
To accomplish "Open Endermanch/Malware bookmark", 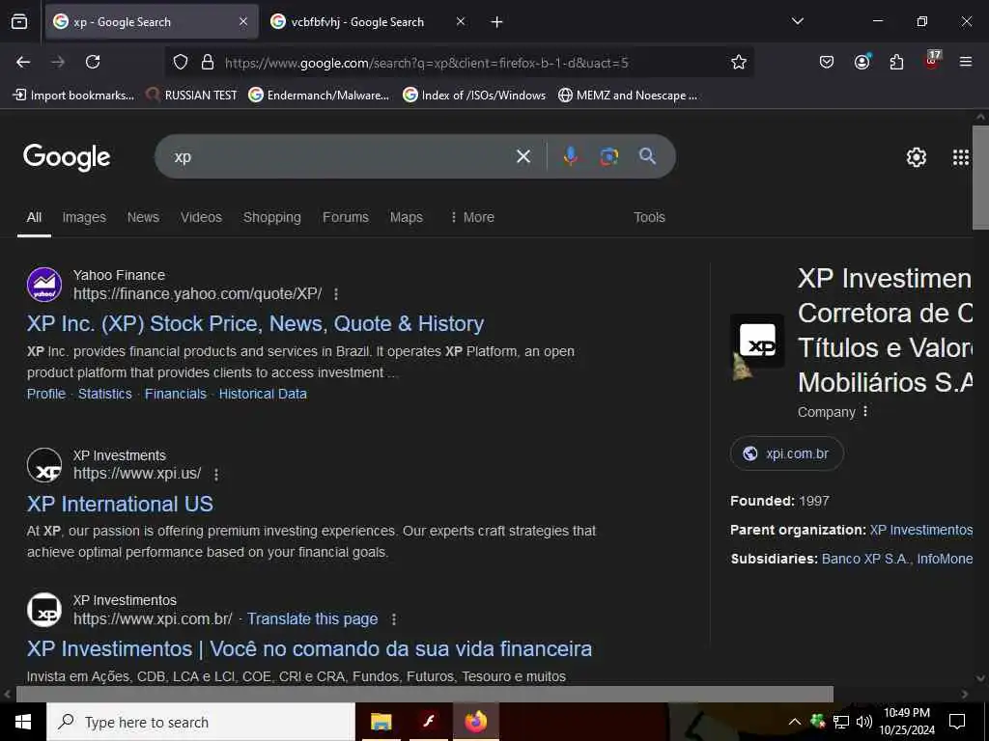I will 319,96.
